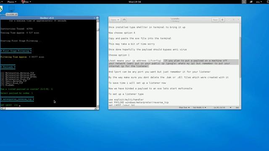Click 'Shell_Bind_TCP' entry in Shellter payload list

tap(12, 83)
